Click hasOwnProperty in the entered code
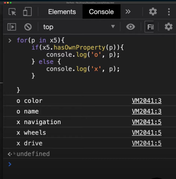This screenshot has width=176, height=179. point(79,48)
